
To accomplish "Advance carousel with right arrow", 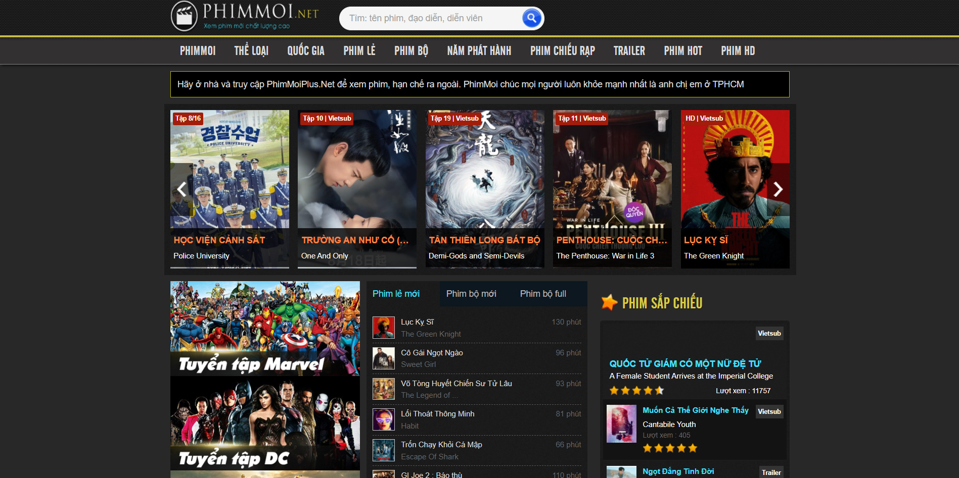I will tap(778, 189).
